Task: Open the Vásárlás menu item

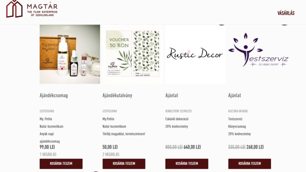Action: 286,13
